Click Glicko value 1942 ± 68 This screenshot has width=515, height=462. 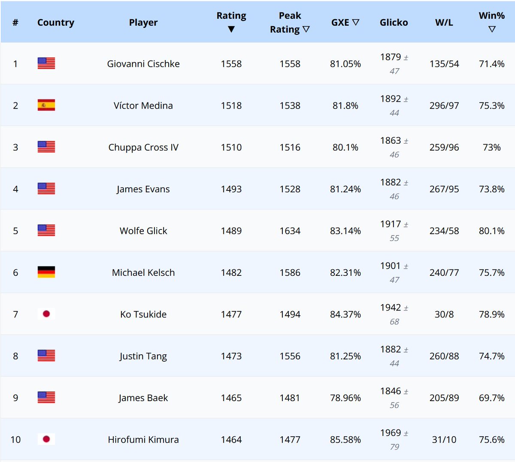pyautogui.click(x=394, y=314)
